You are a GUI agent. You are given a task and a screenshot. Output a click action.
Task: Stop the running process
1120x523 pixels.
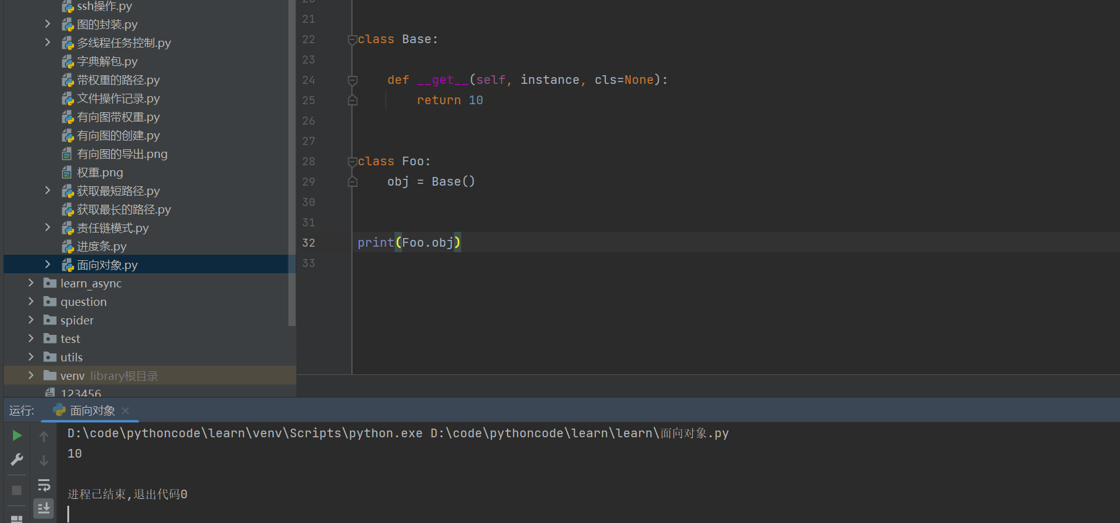[x=17, y=490]
